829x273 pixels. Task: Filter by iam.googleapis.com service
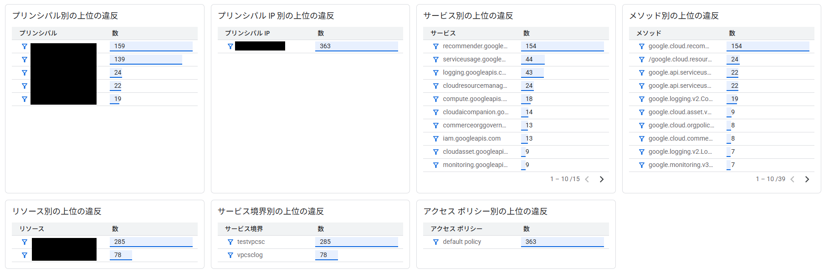click(x=436, y=139)
